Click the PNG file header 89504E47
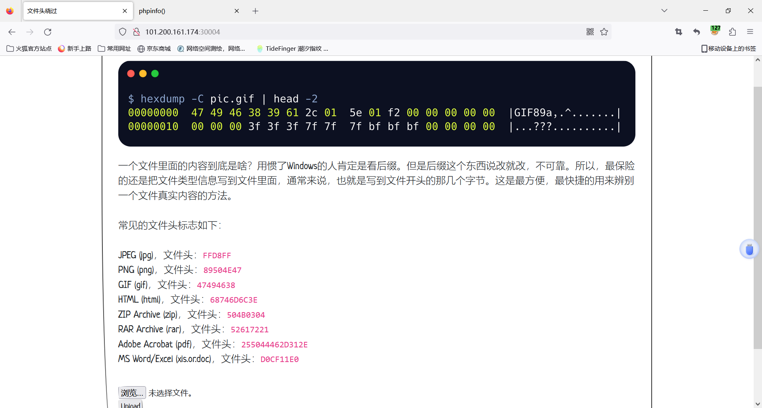This screenshot has width=762, height=408. [x=222, y=270]
